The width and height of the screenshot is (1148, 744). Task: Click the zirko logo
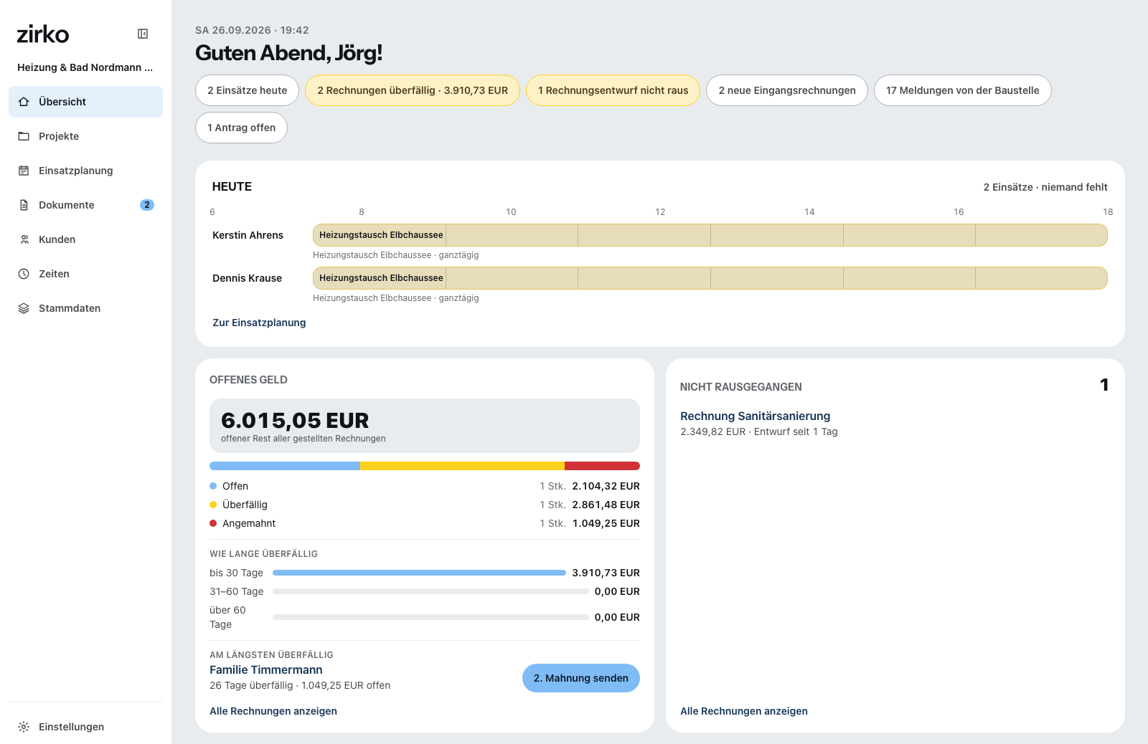[43, 34]
